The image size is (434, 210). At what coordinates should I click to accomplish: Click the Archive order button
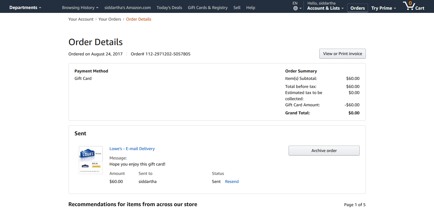coord(324,150)
